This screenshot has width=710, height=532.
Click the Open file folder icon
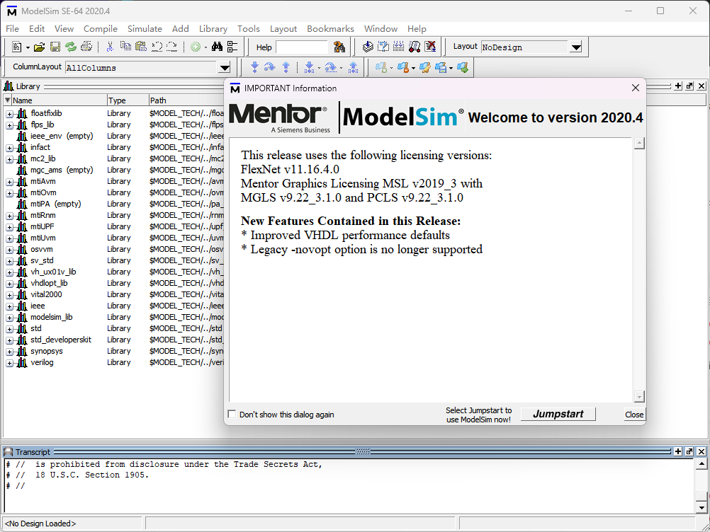[40, 47]
